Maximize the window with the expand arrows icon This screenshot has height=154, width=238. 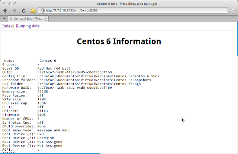[x=15, y=3]
